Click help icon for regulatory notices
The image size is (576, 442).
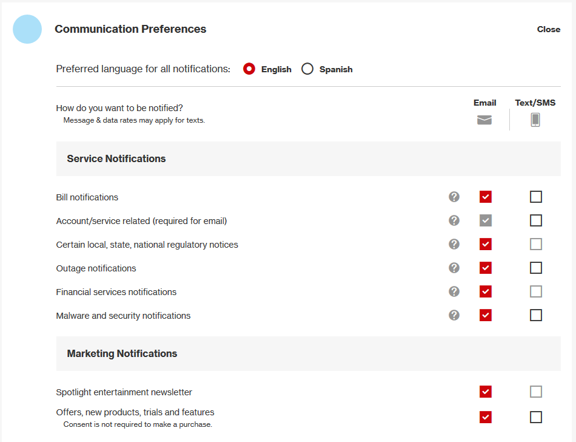454,244
